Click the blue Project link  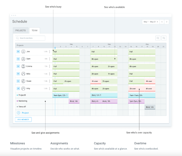[25, 113]
